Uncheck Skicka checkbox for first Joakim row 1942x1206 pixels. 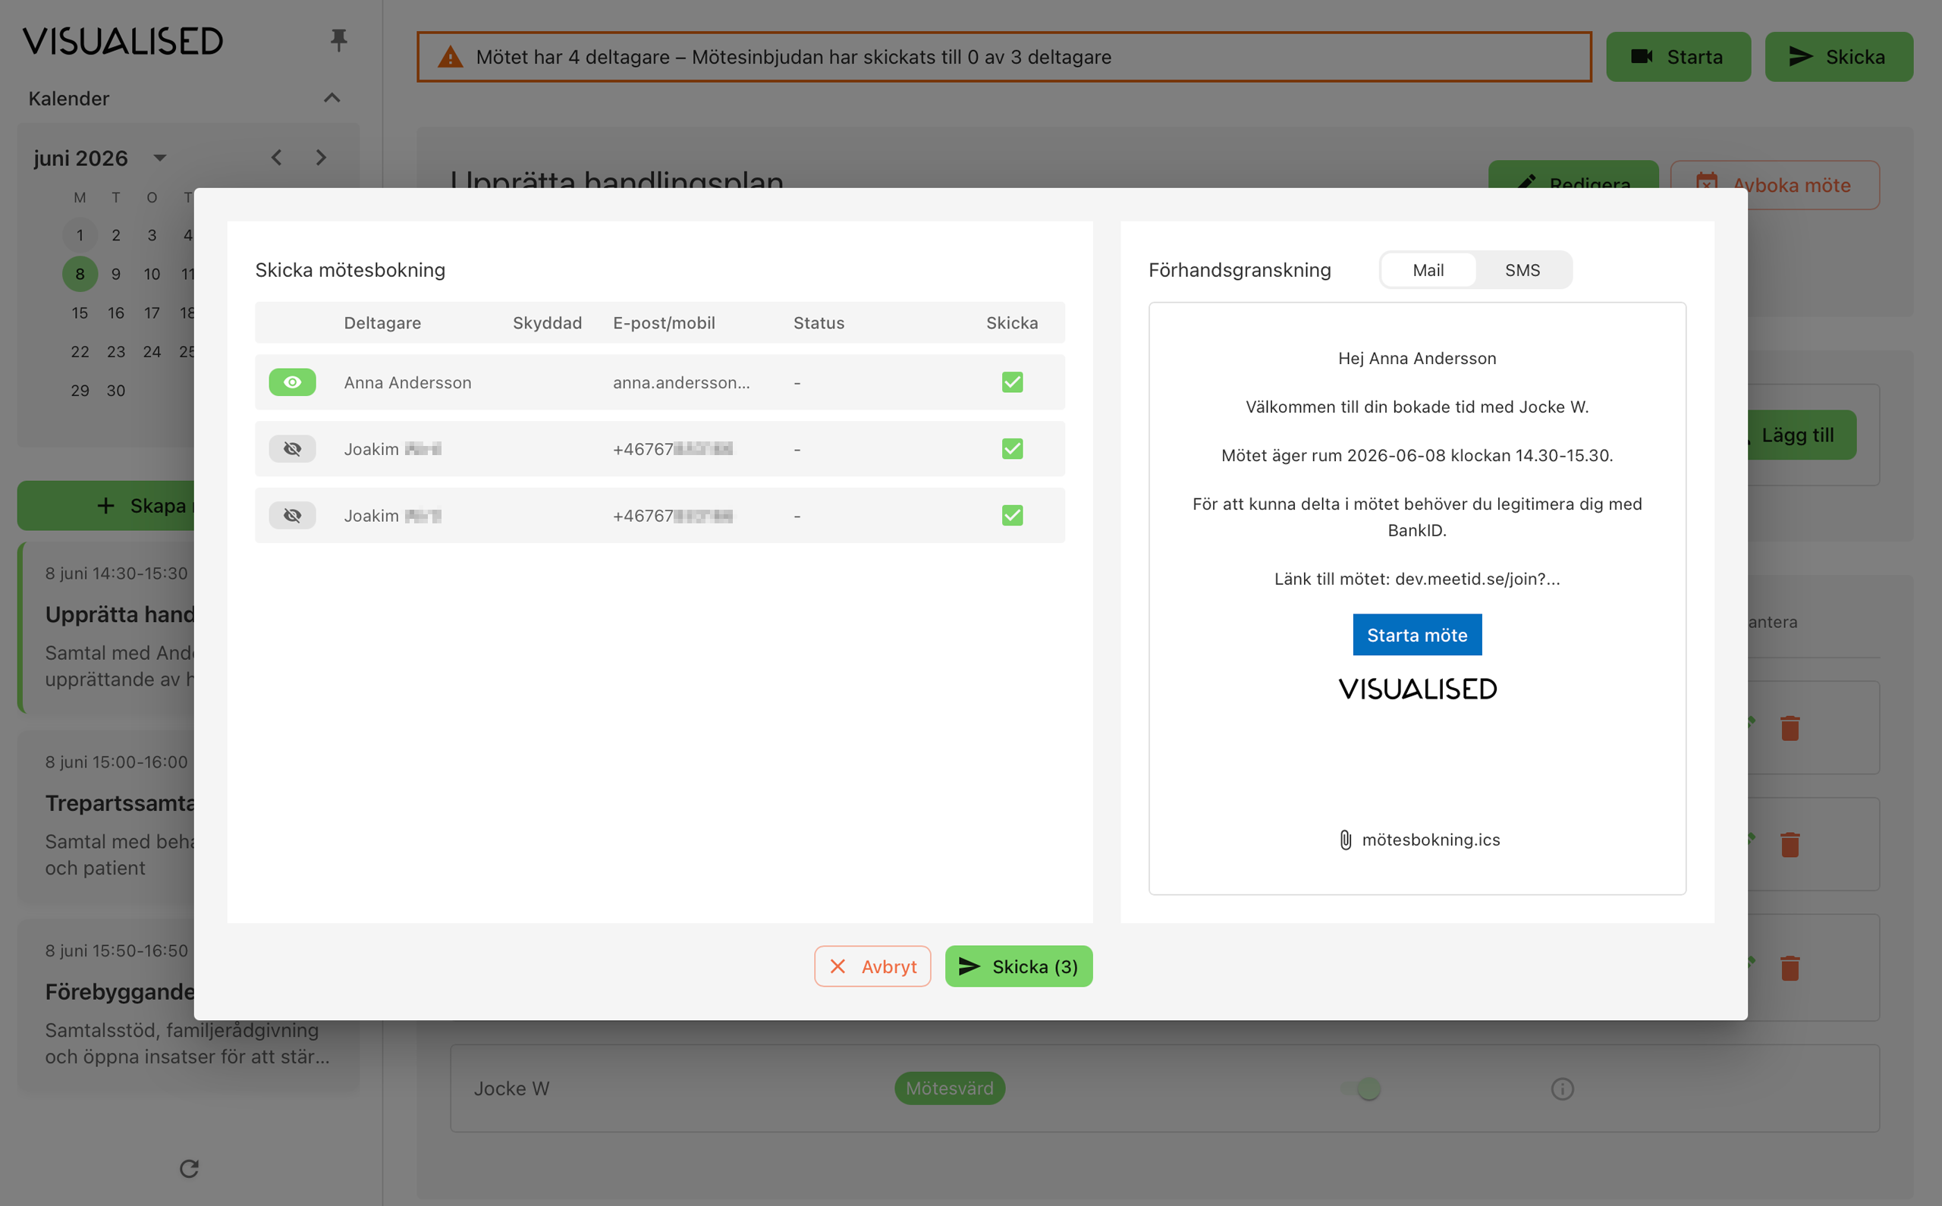click(1012, 448)
